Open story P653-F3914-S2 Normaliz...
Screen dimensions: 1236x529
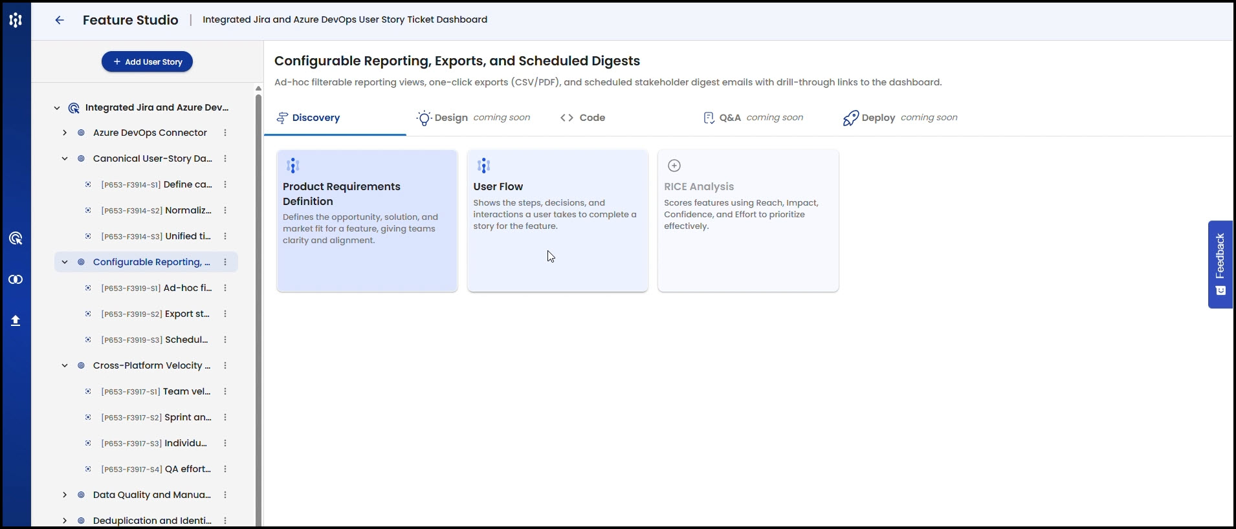157,210
